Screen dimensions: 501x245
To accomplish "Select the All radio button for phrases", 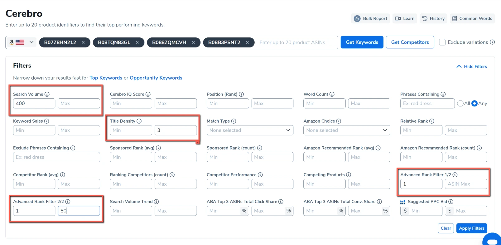I will tap(460, 103).
